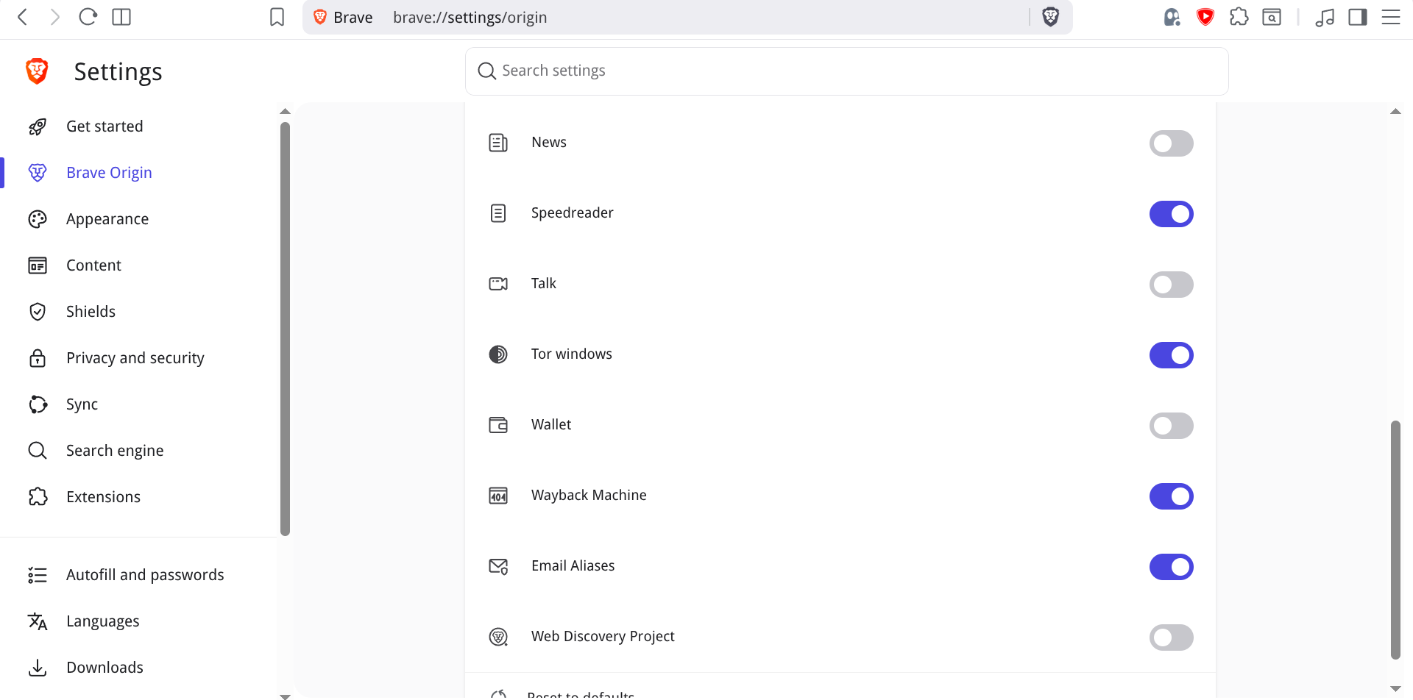Screen dimensions: 1413x700
Task: Click the red play-shield extension icon
Action: click(x=1205, y=17)
